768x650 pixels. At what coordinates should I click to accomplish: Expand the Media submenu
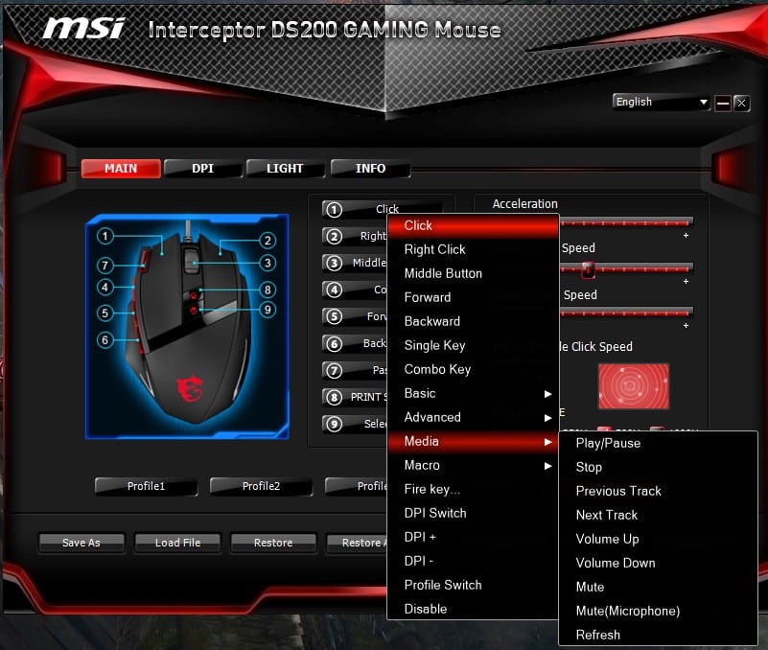(473, 441)
